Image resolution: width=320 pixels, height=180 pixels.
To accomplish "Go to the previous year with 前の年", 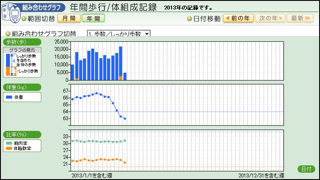I will (238, 19).
